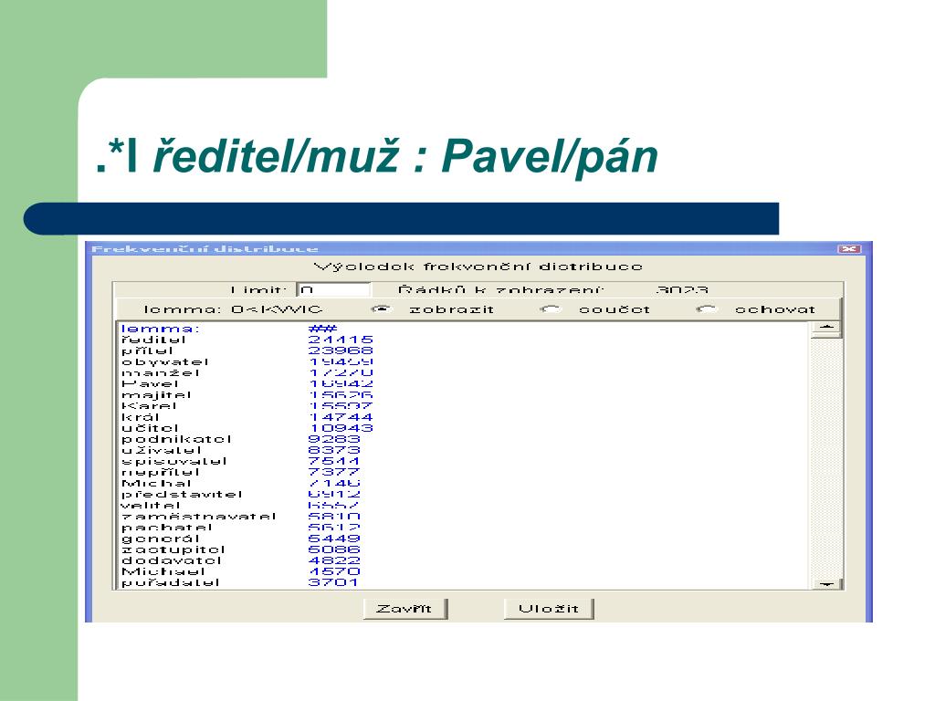Click the 'Řádků k zobrazení' label

(x=500, y=290)
